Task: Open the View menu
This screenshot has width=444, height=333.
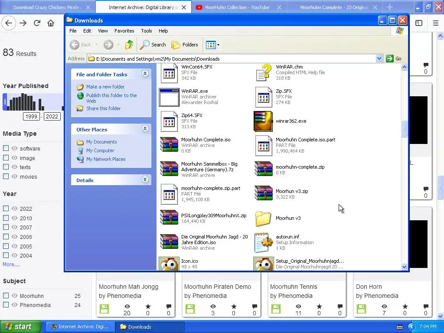Action: pyautogui.click(x=103, y=31)
